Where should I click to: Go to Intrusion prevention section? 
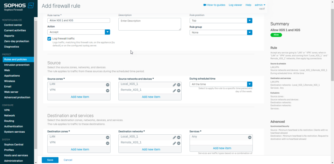pos(17,65)
